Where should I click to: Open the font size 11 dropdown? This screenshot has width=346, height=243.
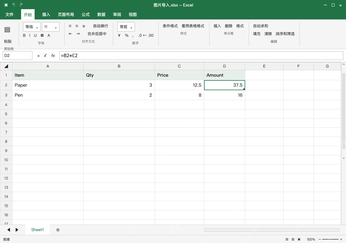[x=51, y=27]
